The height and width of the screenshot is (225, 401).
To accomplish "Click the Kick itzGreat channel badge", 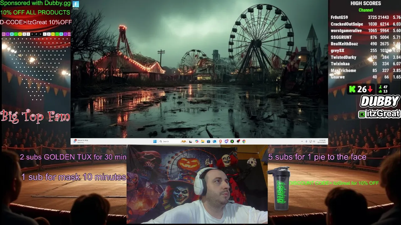I will [379, 114].
